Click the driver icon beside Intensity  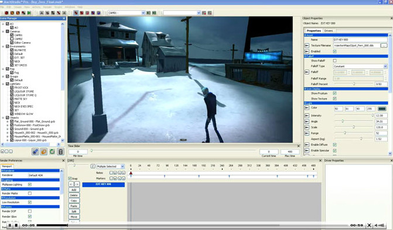[307, 116]
